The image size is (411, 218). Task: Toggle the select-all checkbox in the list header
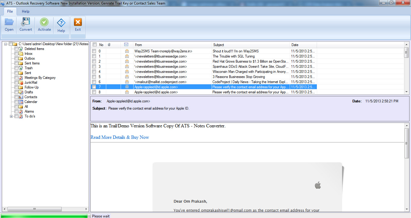pos(94,45)
